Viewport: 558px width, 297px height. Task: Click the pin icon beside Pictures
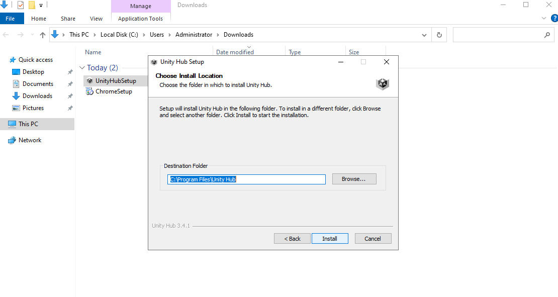70,108
